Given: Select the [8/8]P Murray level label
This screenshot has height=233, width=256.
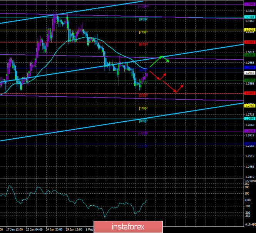Looking at the screenshot, I should click(143, 19).
